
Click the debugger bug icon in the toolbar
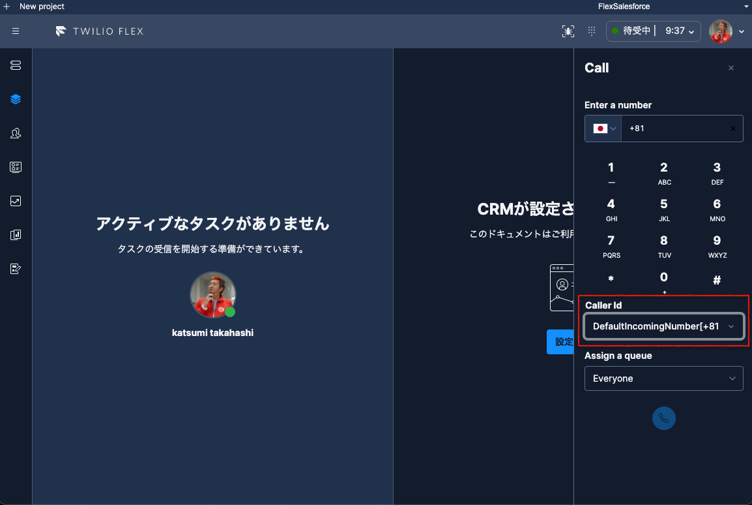coord(568,31)
